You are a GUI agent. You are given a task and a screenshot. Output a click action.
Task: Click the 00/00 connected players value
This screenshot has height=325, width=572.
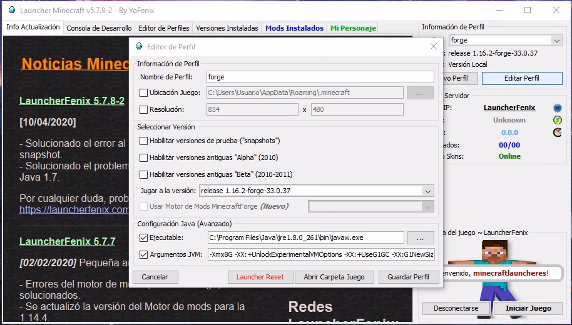pyautogui.click(x=509, y=145)
